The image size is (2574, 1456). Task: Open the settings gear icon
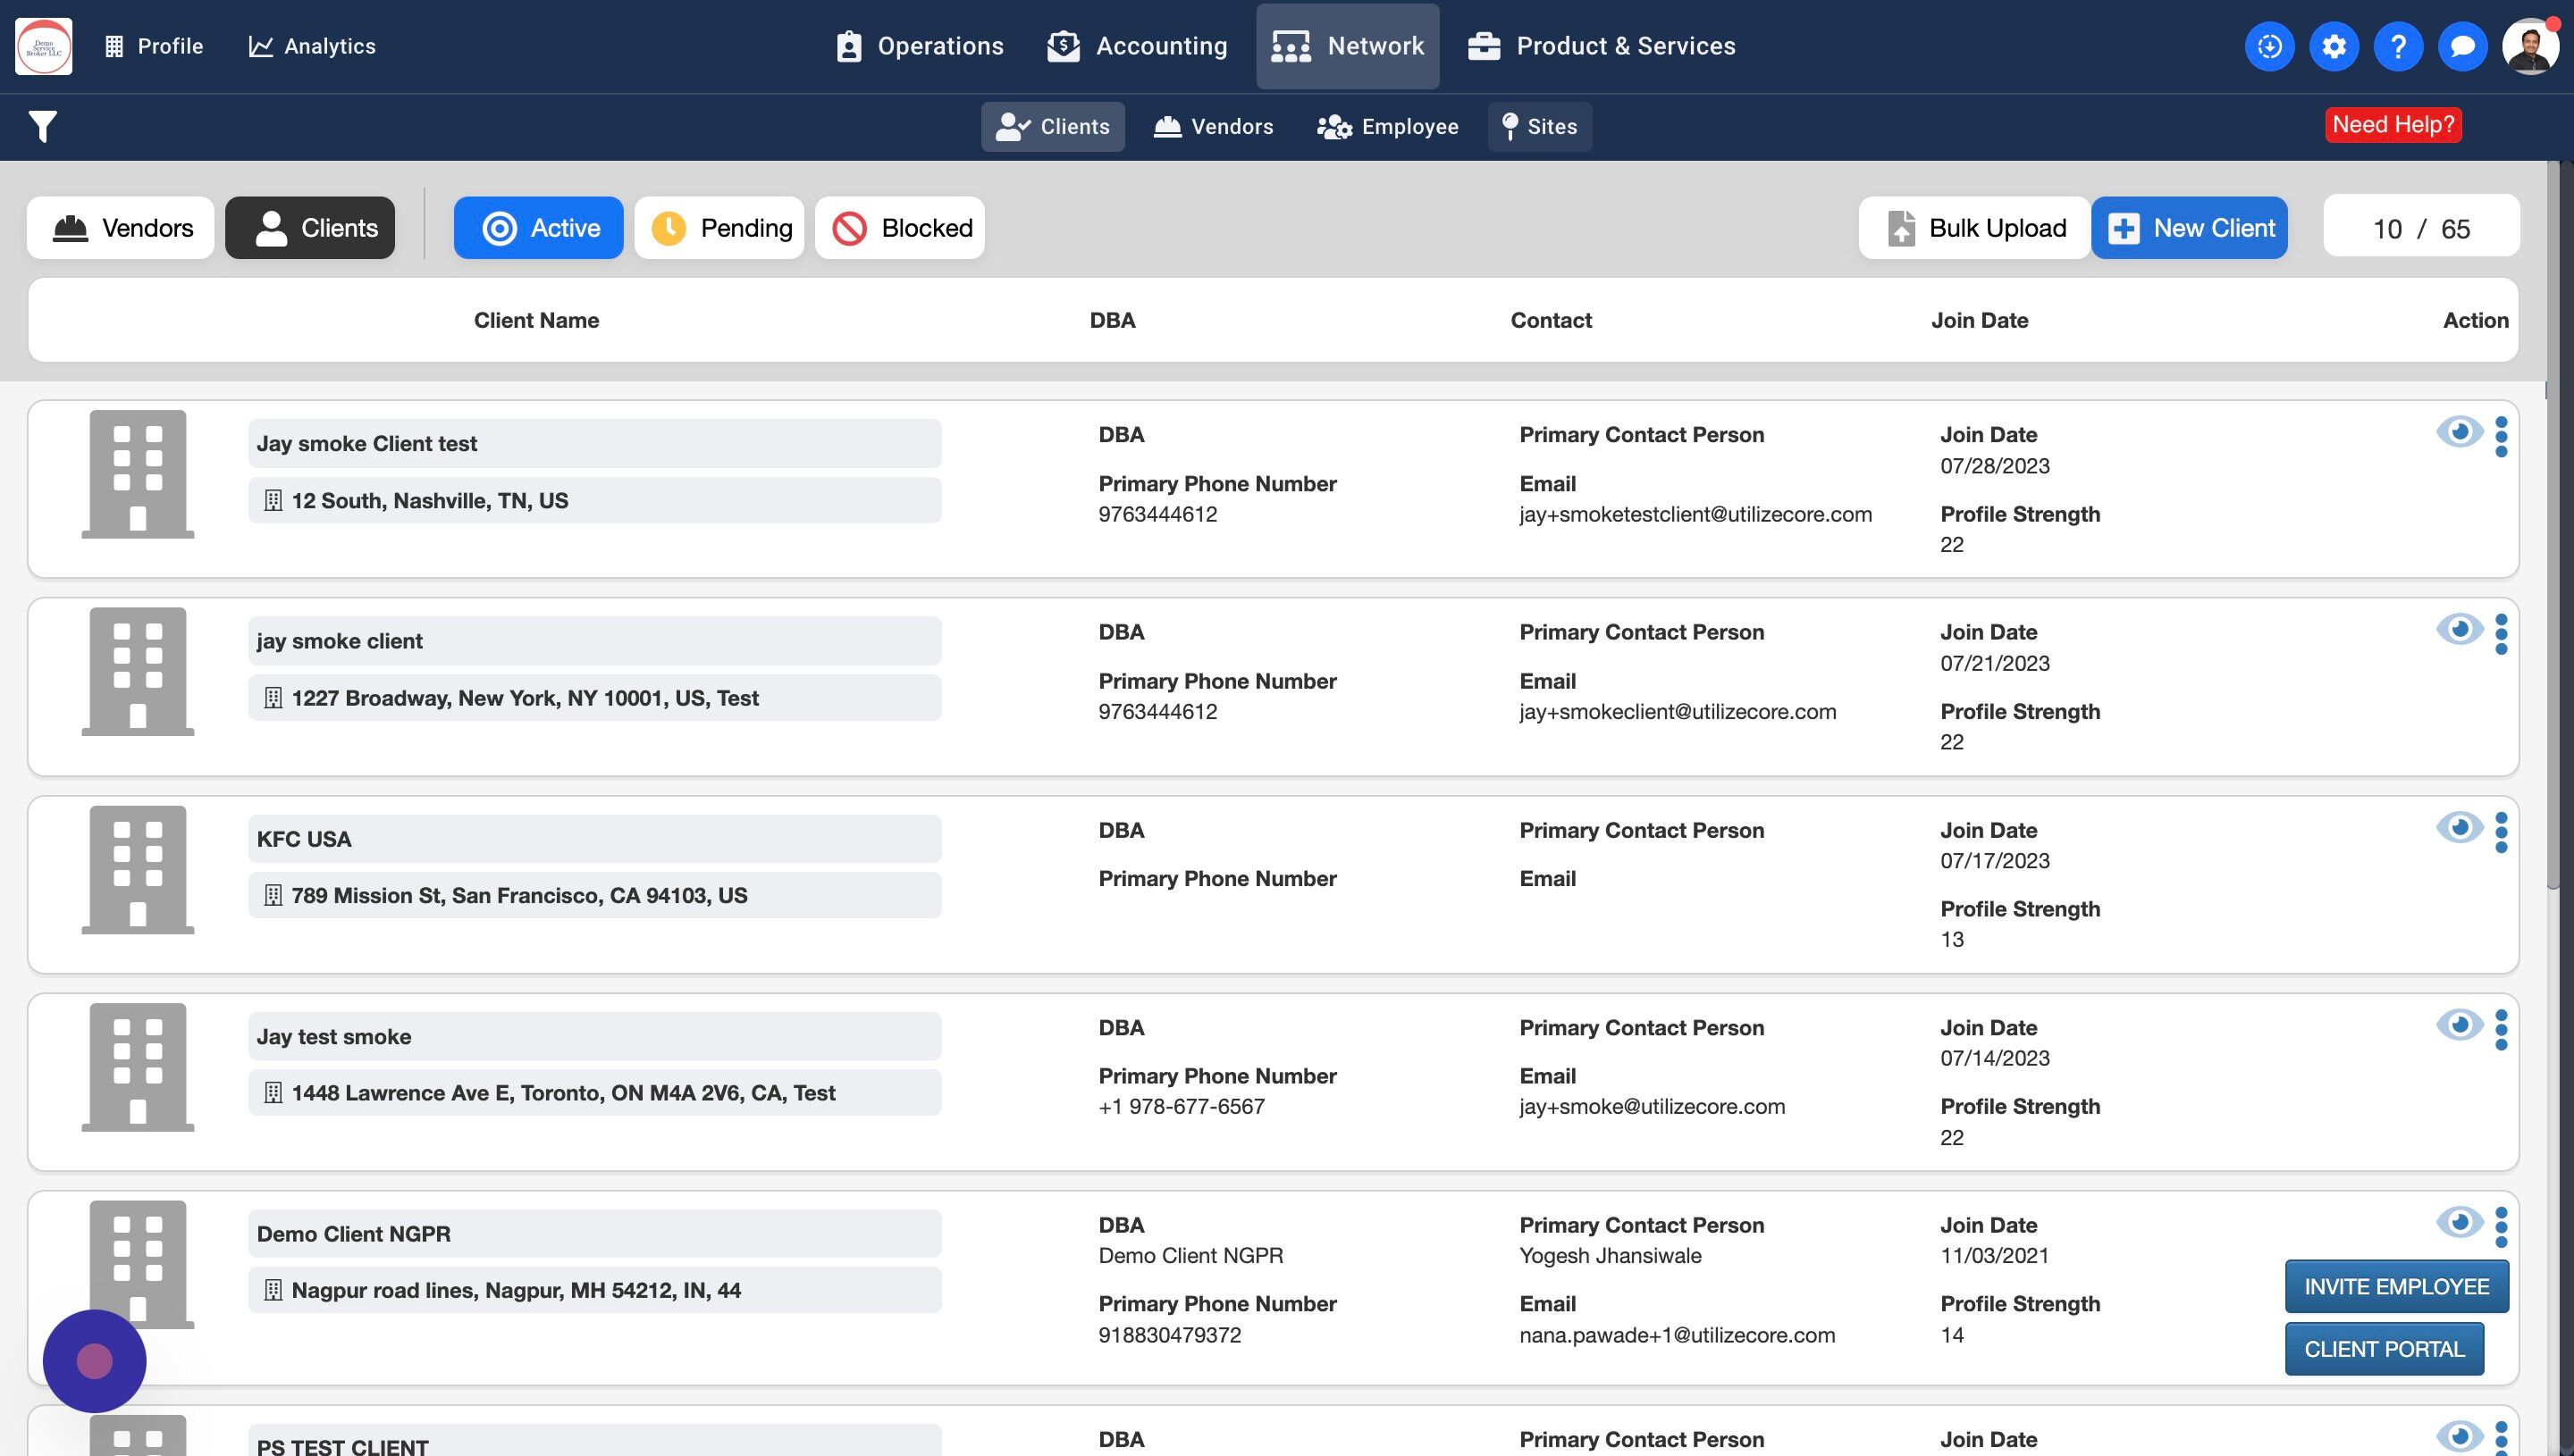(x=2333, y=46)
